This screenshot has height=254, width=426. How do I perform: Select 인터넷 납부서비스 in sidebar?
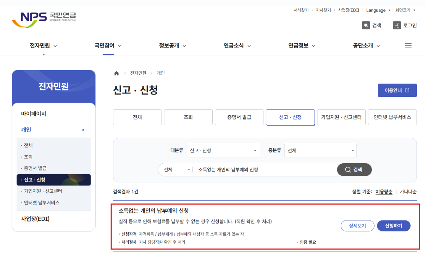tap(41, 203)
